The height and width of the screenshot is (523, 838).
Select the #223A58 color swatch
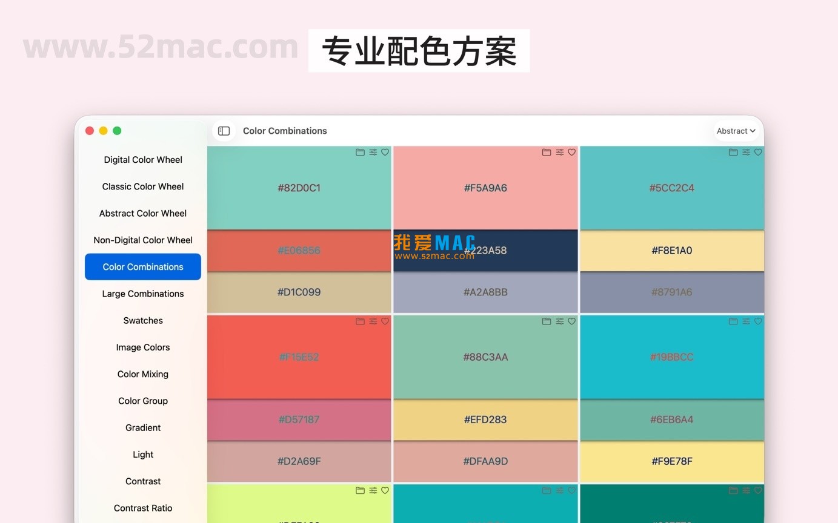pyautogui.click(x=486, y=250)
